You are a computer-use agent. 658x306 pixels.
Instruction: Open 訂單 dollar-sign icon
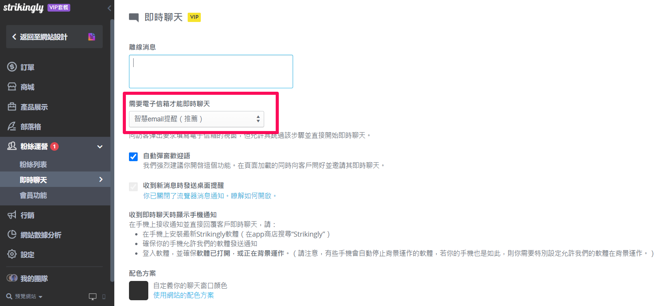[12, 67]
